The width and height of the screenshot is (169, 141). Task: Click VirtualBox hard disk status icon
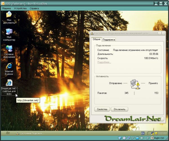tap(120, 138)
